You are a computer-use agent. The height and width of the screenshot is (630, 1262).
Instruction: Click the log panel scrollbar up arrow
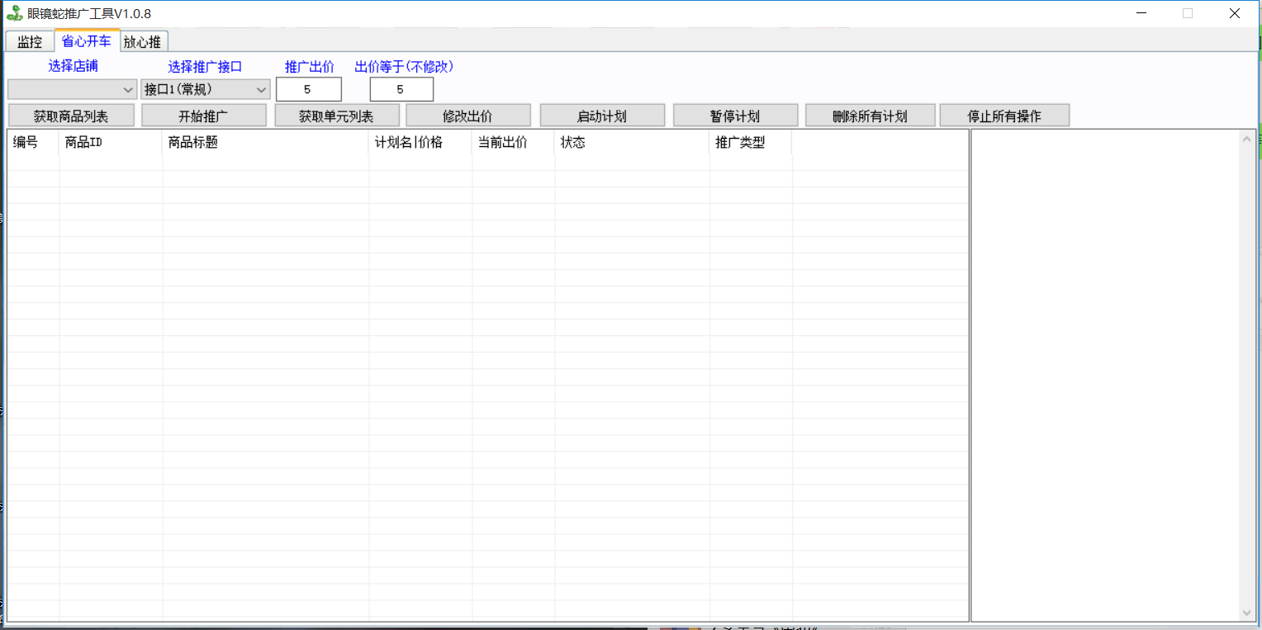1246,139
